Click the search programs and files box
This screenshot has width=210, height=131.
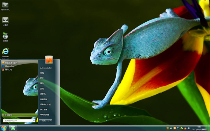coord(19,121)
